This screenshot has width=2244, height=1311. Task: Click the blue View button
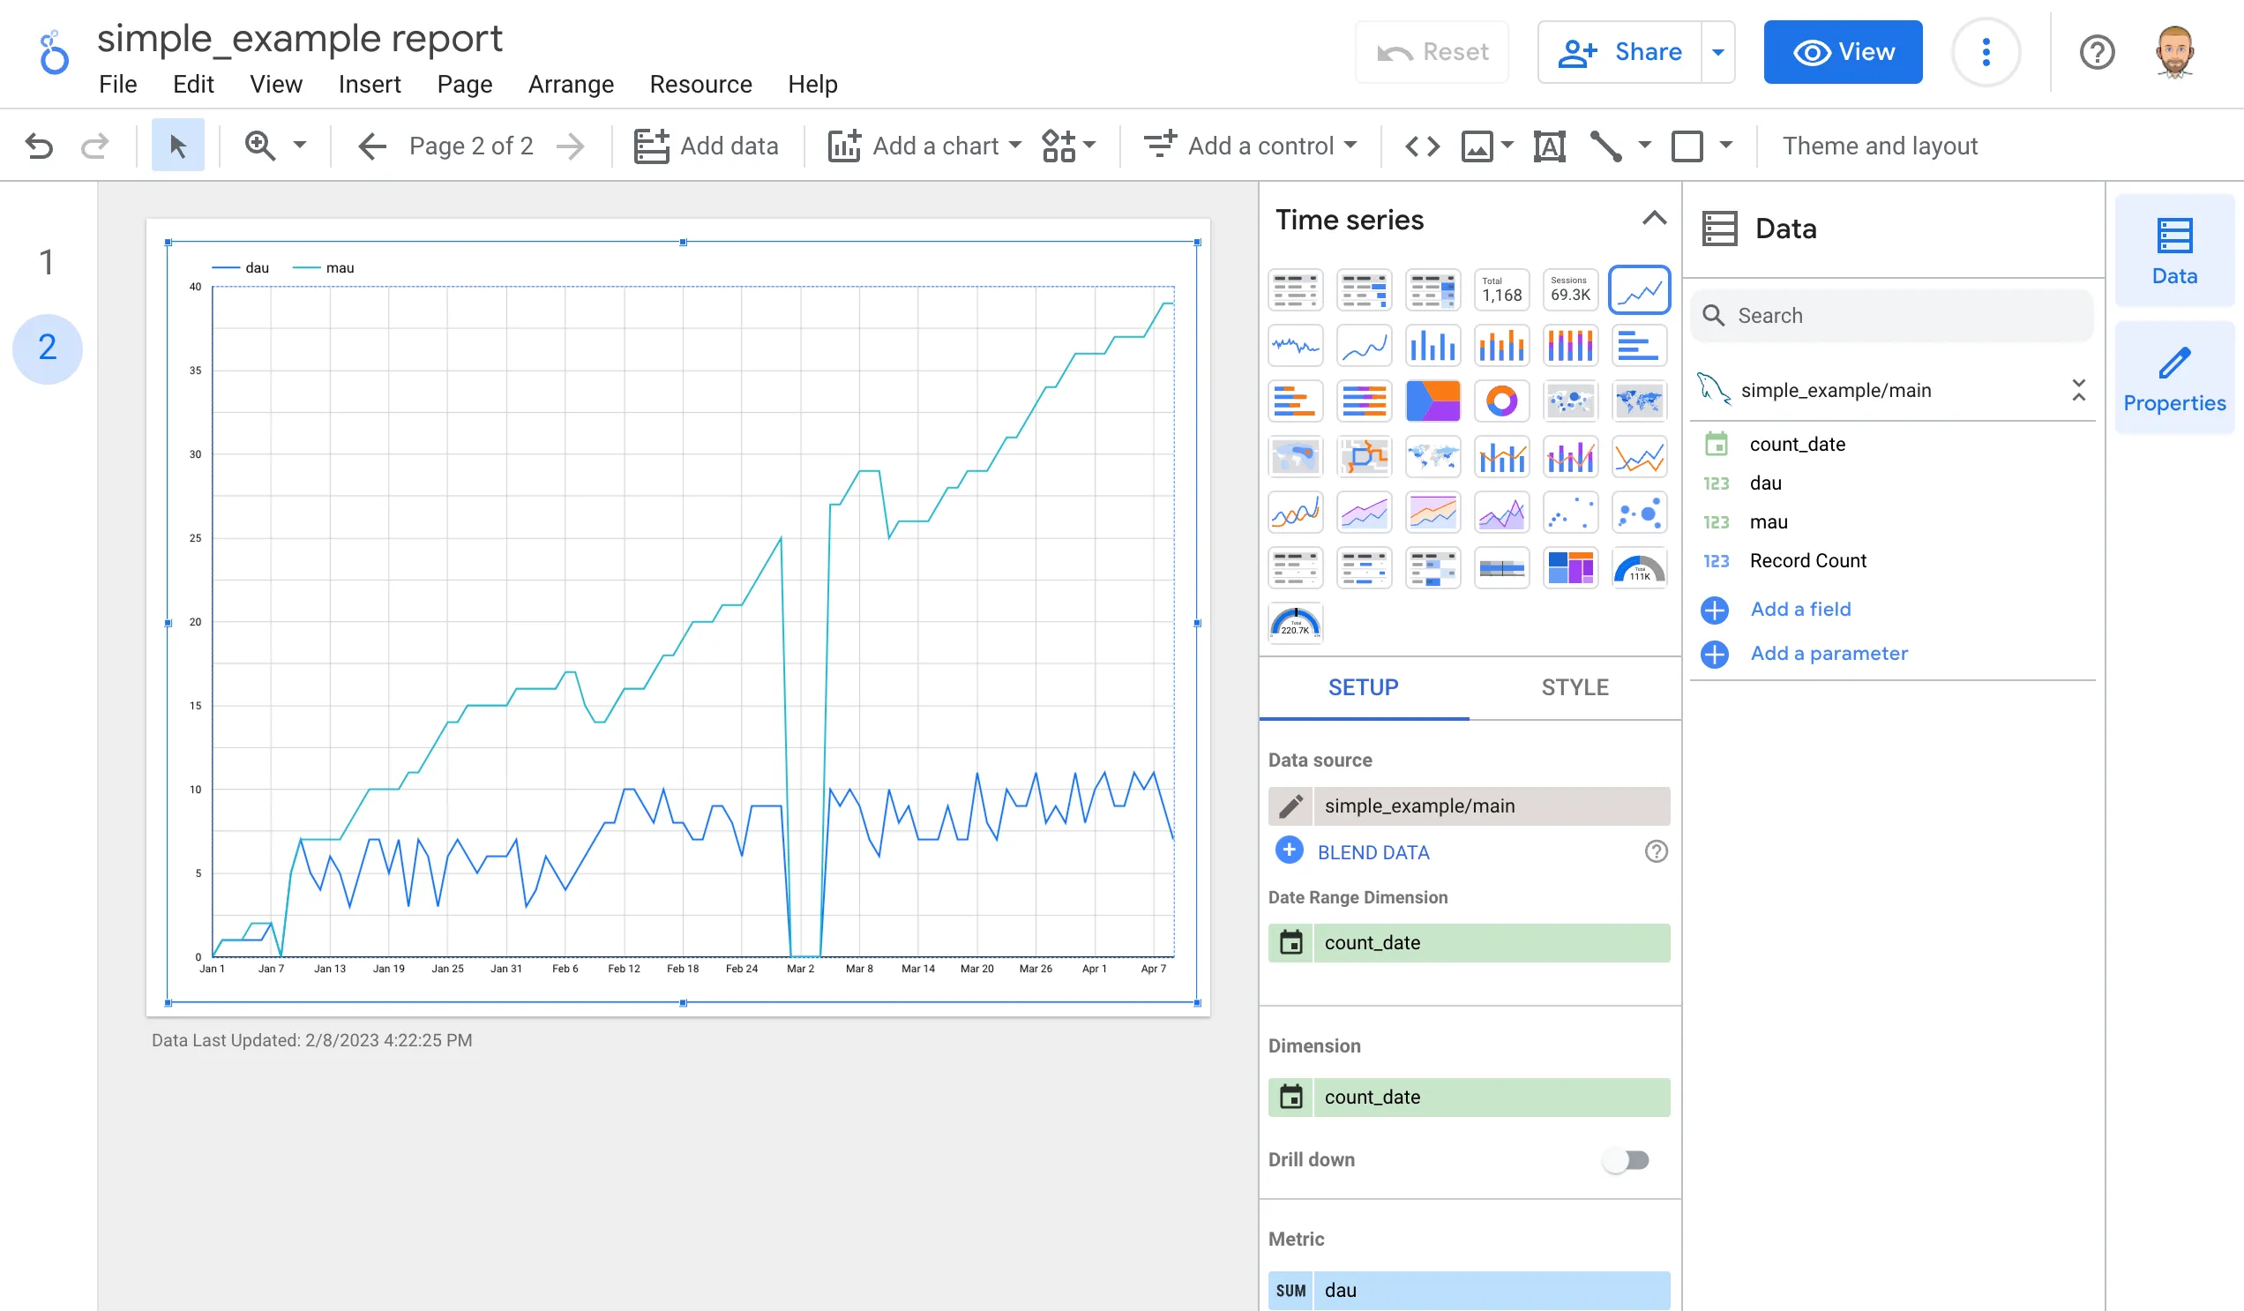click(1843, 53)
